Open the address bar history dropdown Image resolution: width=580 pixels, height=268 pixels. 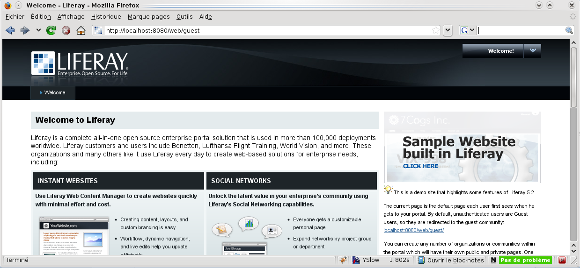point(448,30)
